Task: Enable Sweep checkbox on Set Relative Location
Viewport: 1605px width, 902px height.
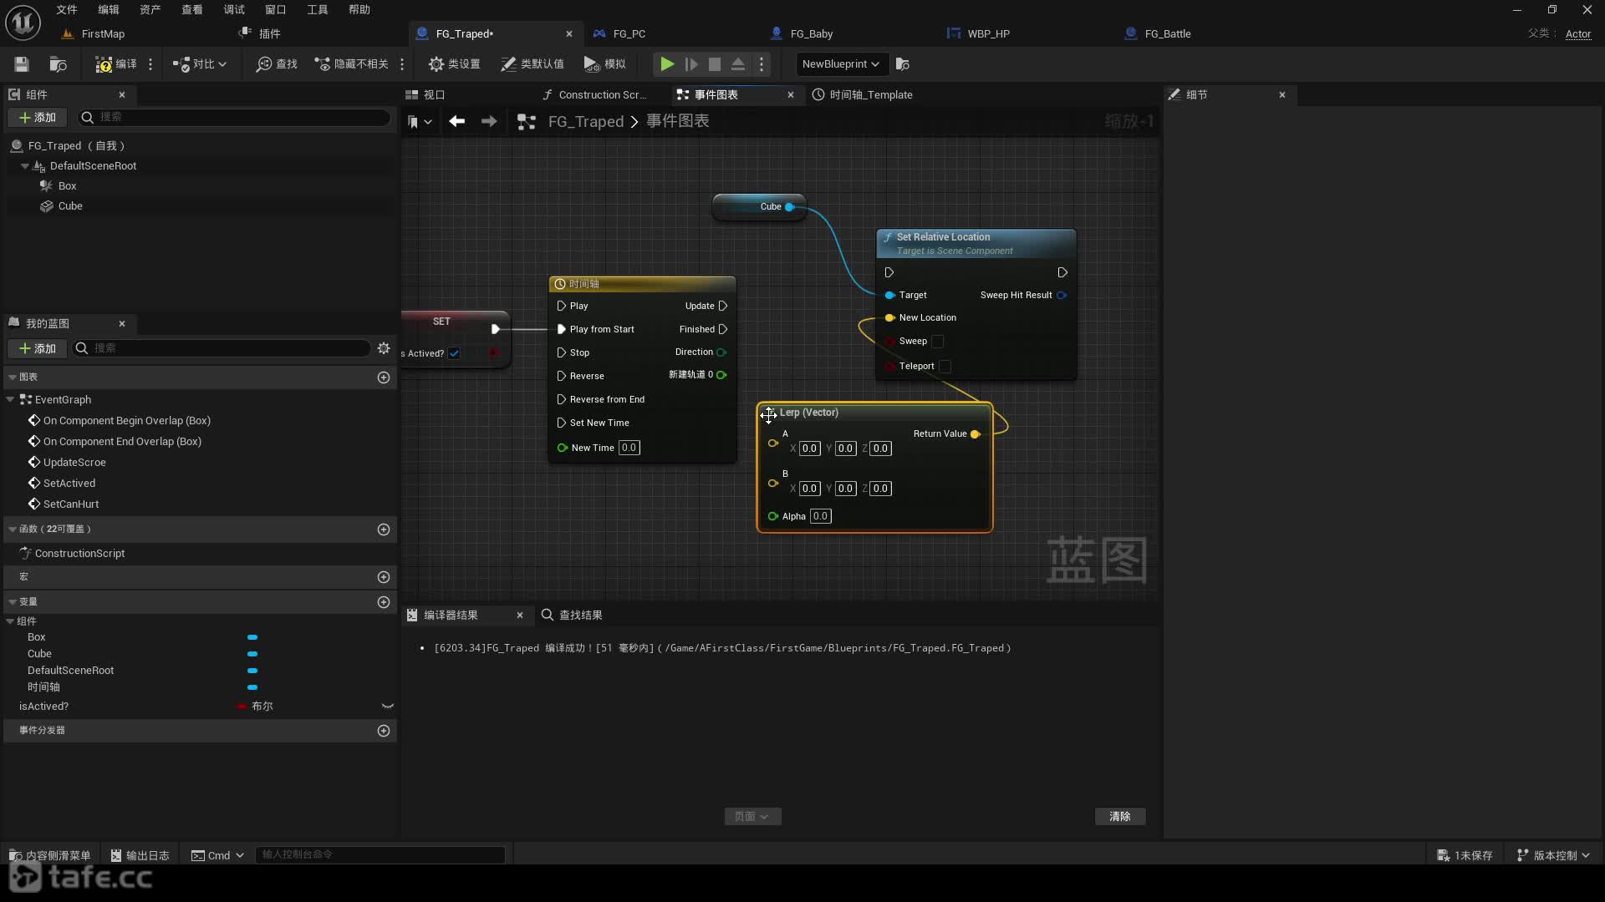Action: pos(938,342)
